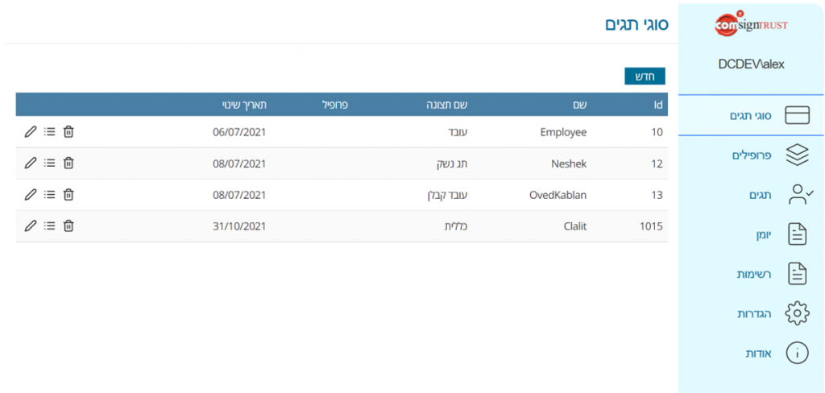Viewport: 825px width, 393px height.
Task: Remove OvedKablan with its trash icon
Action: [68, 194]
